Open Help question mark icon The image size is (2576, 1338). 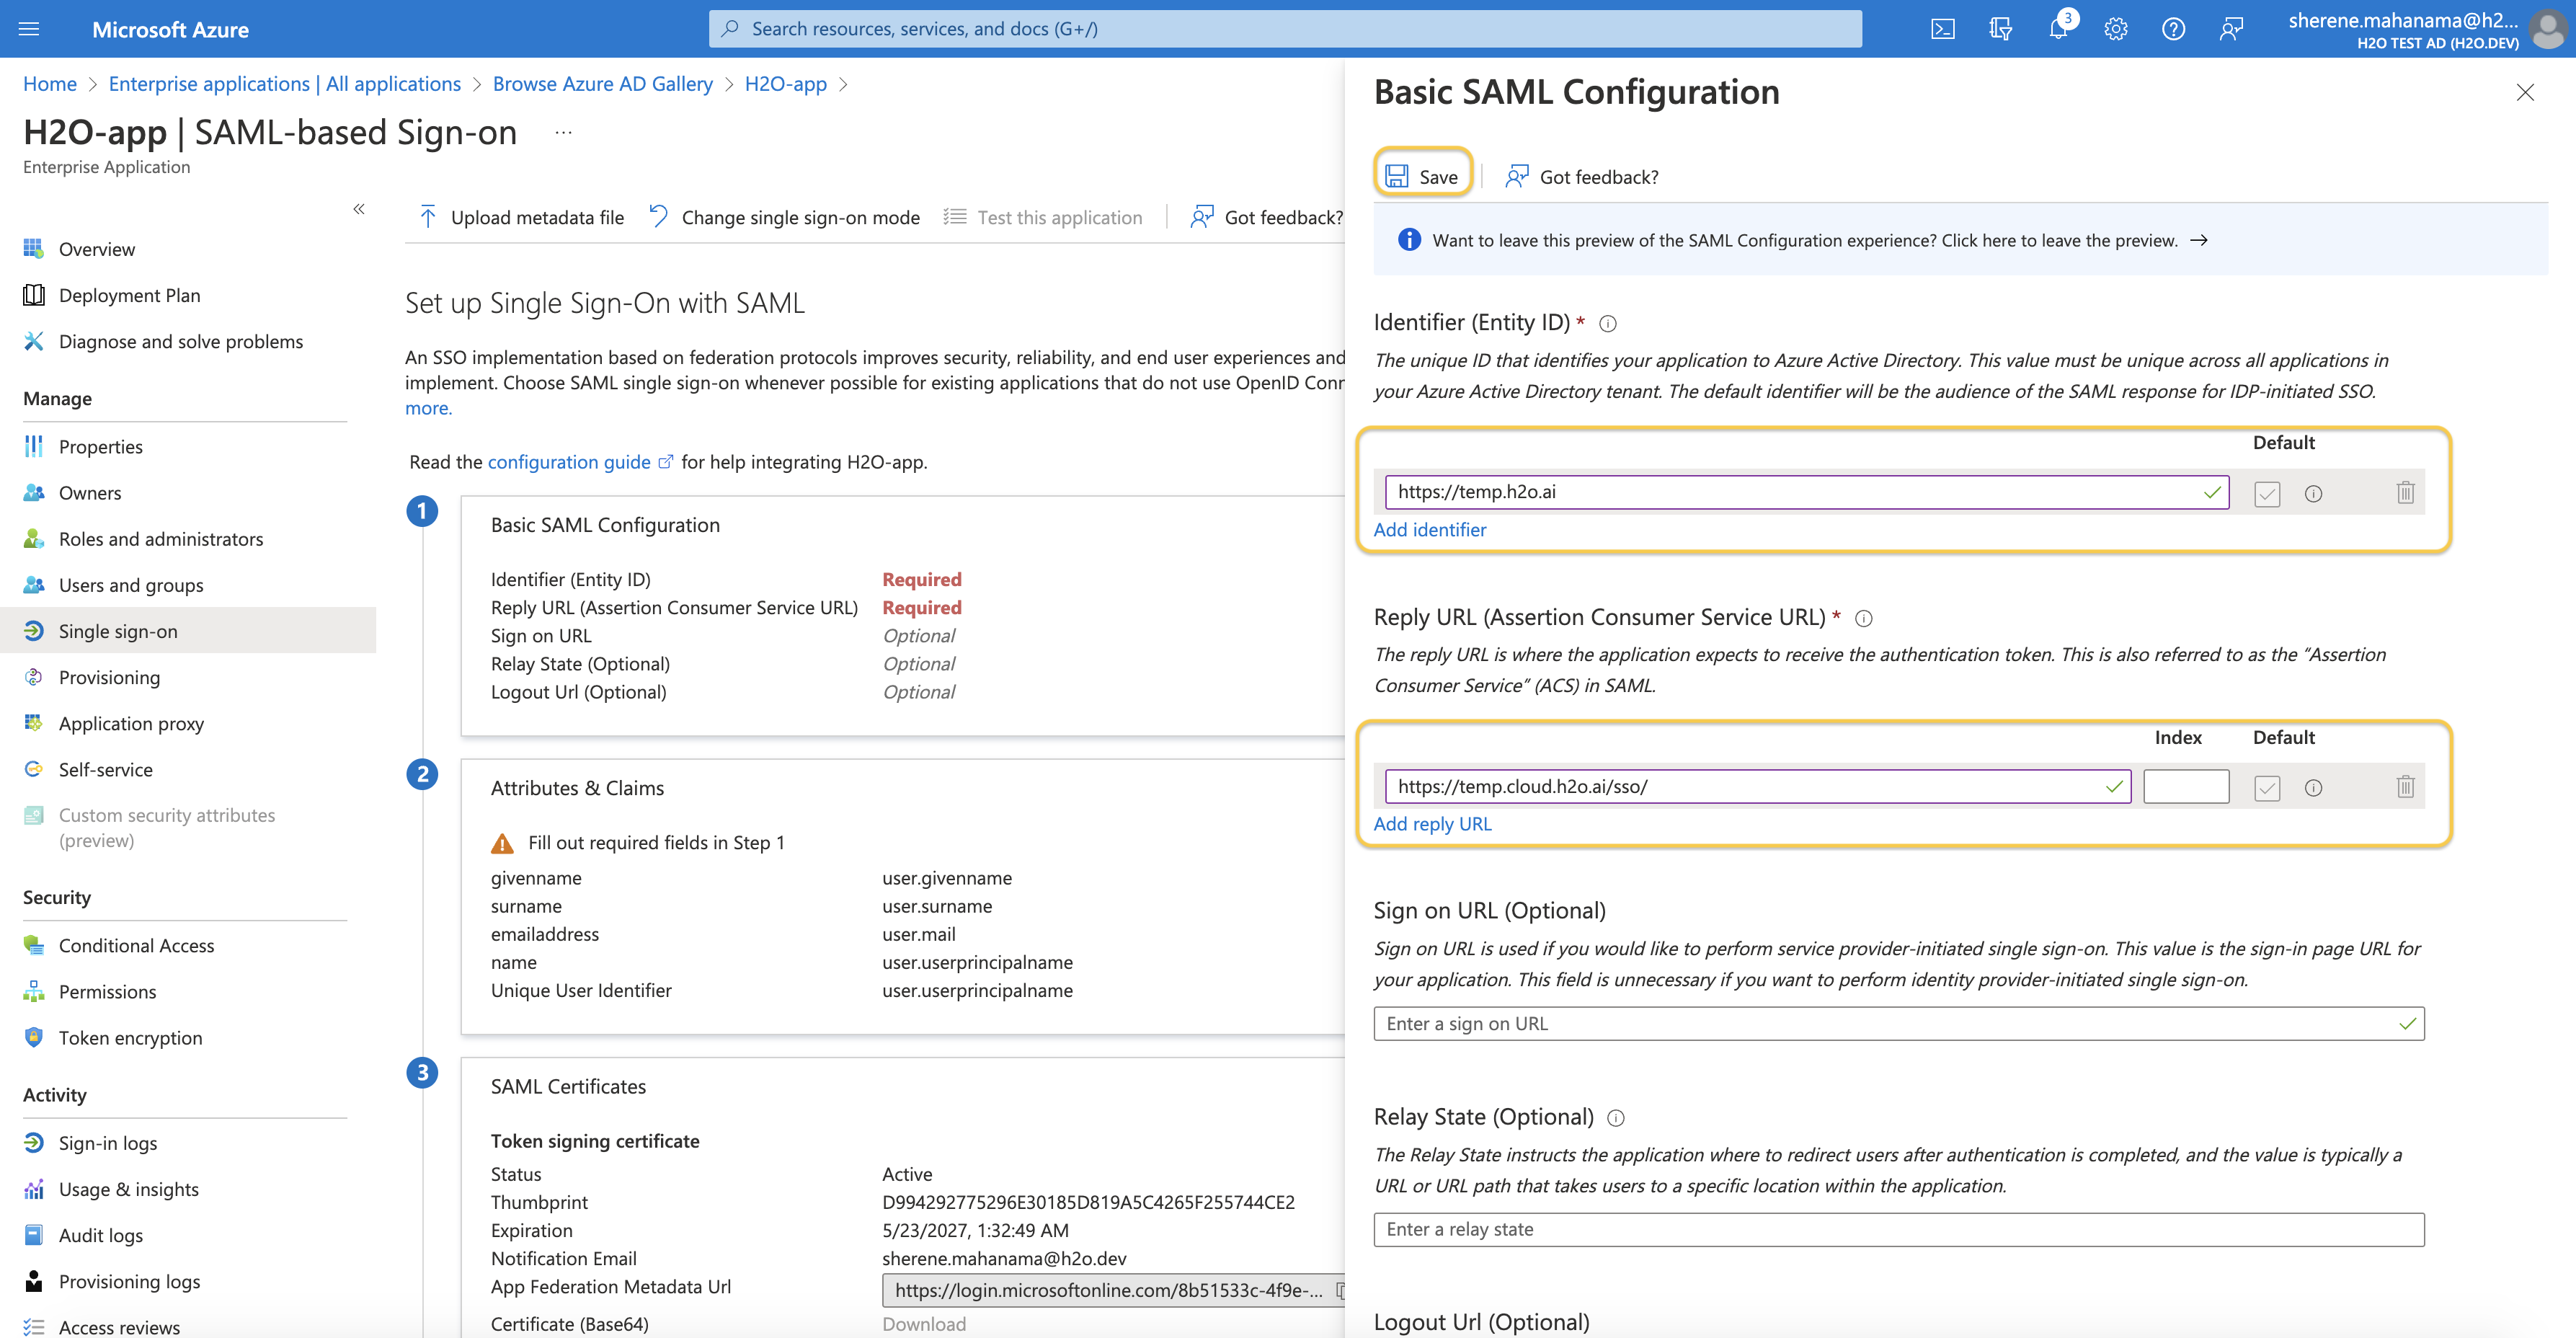click(x=2173, y=29)
